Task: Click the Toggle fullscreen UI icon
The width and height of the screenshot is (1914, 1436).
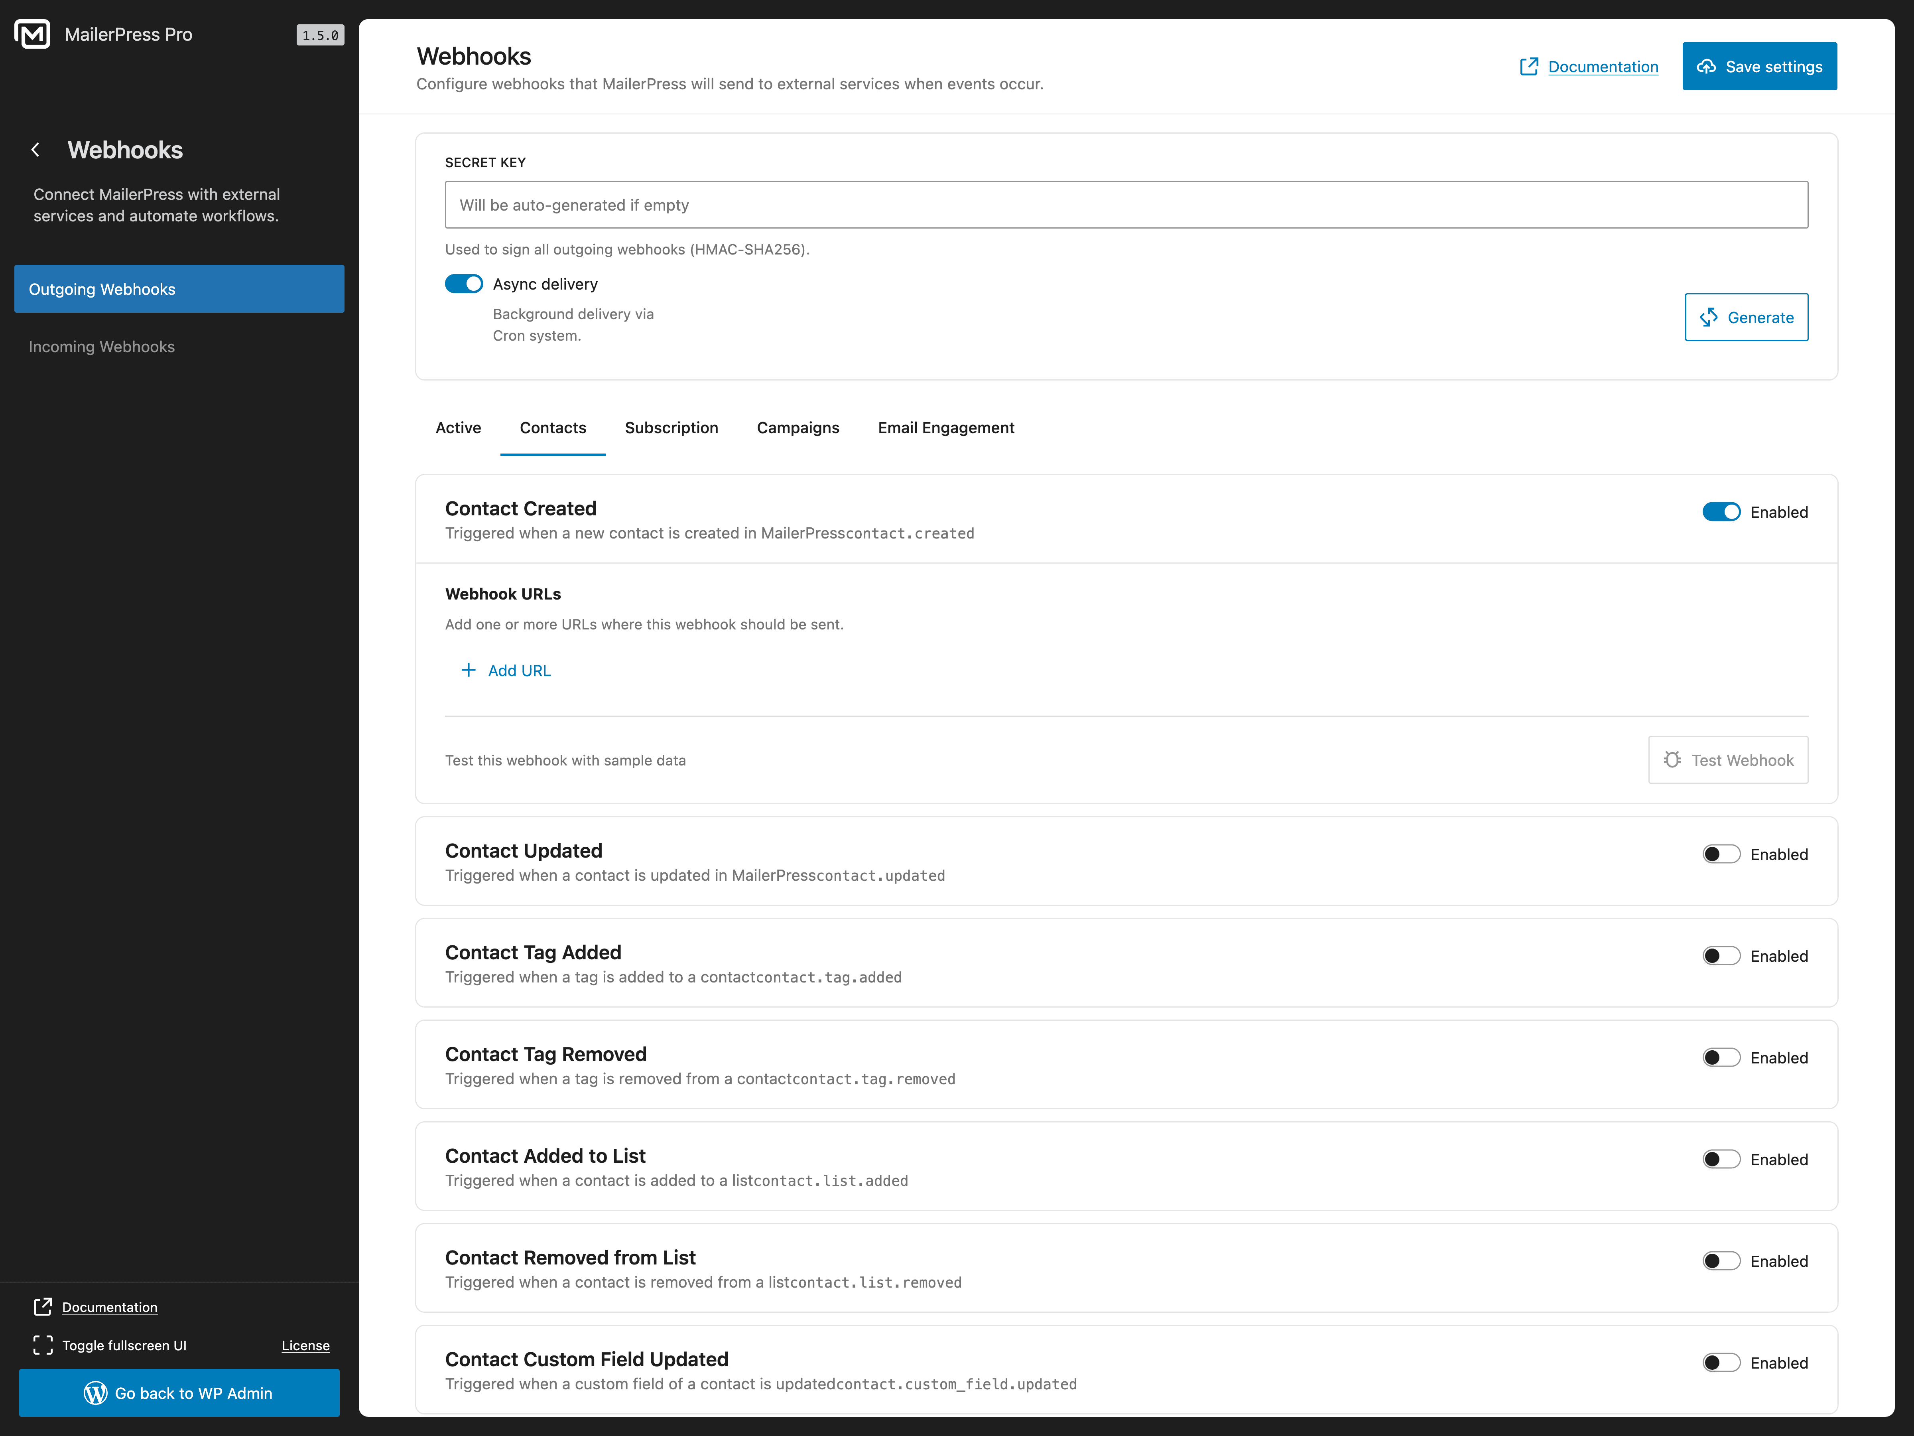Action: click(42, 1345)
